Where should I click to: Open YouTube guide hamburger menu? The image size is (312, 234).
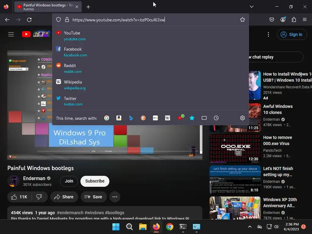point(11,34)
